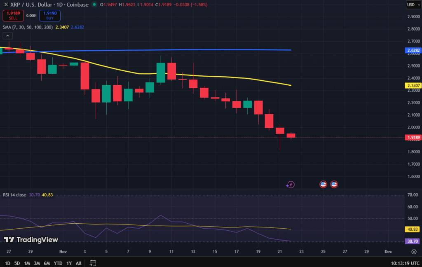Select the YTD time range
Viewport: 422px width, 267px height.
(58, 263)
